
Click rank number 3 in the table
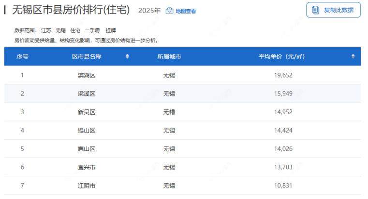point(22,112)
